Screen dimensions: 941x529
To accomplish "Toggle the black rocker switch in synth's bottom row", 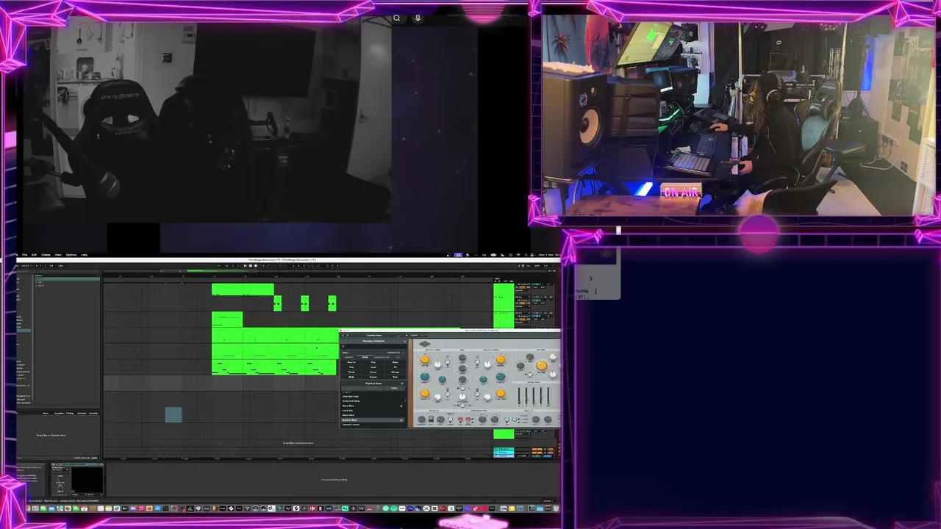I will [432, 419].
